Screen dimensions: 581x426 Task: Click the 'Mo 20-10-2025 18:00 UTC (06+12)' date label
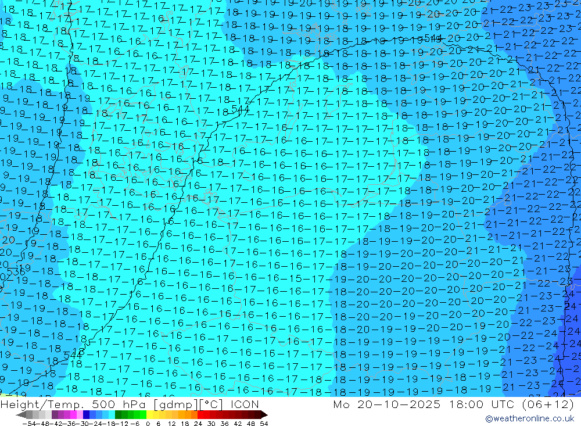click(x=454, y=404)
